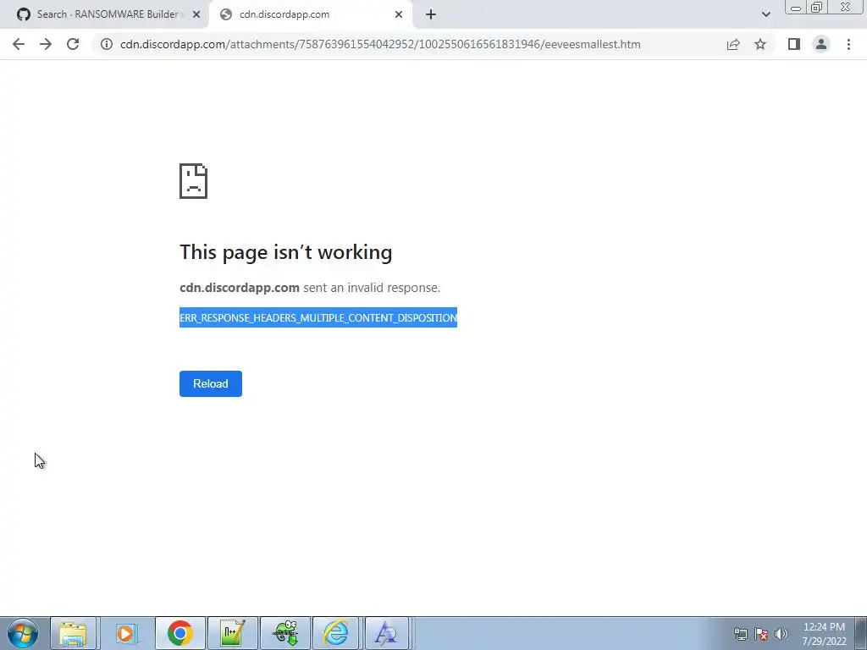Share this page from the address bar
The image size is (867, 650).
pos(733,44)
